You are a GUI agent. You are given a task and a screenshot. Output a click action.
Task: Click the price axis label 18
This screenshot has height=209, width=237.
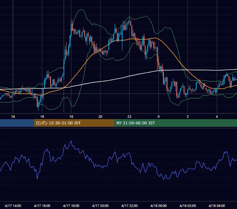point(71,117)
